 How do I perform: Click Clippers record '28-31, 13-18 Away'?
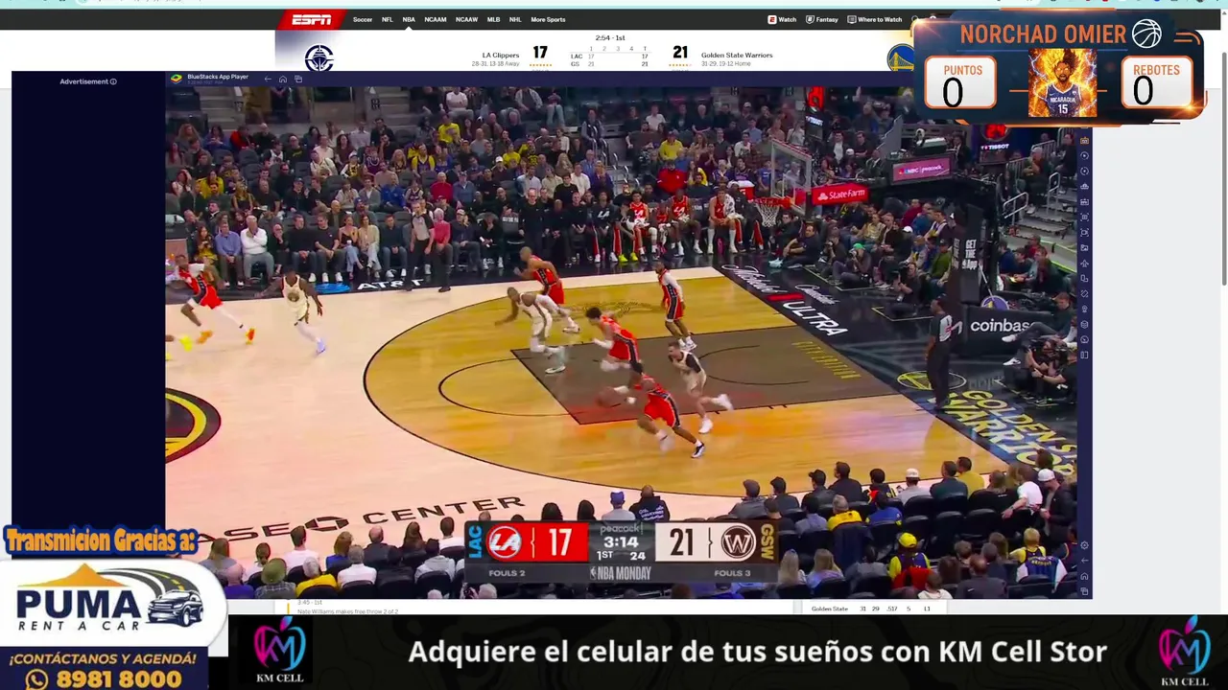click(495, 64)
